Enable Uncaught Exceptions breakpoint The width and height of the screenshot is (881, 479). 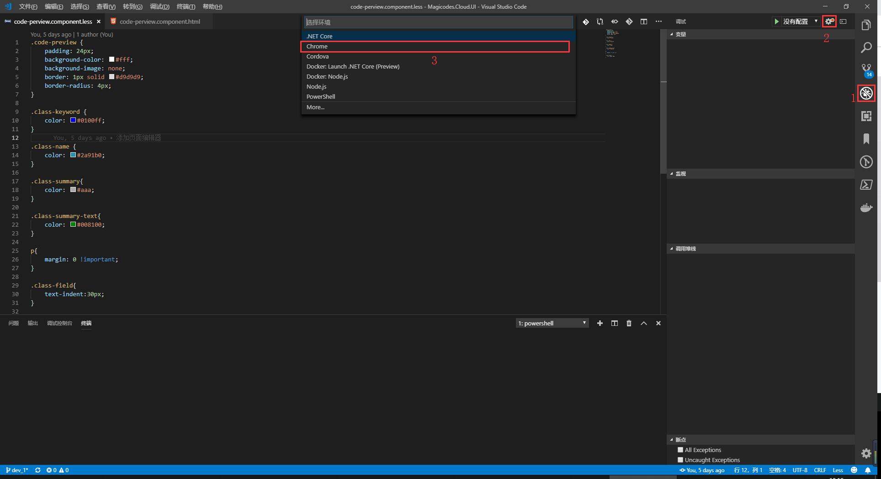pos(680,460)
